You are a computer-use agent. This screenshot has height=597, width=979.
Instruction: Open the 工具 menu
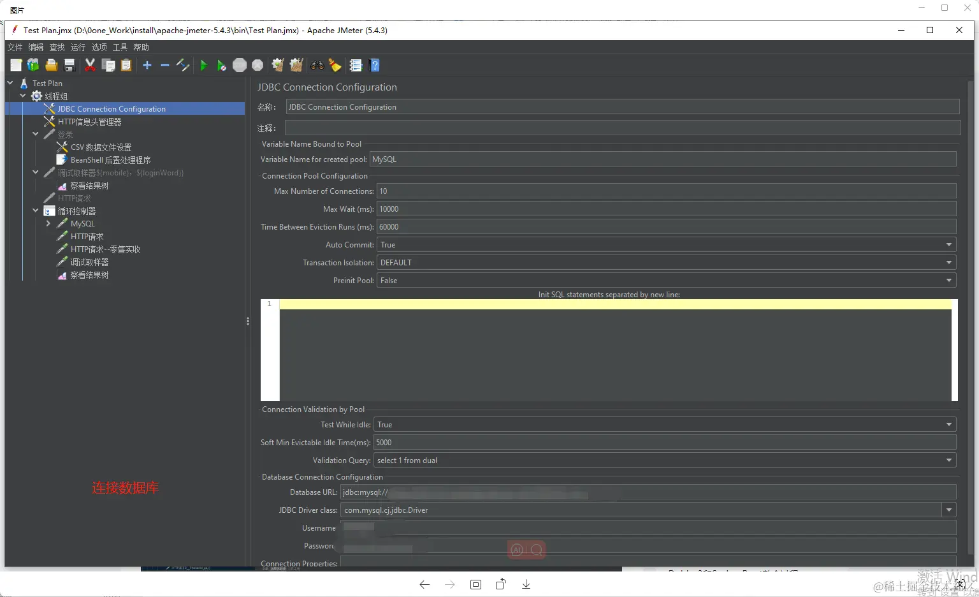(x=120, y=47)
